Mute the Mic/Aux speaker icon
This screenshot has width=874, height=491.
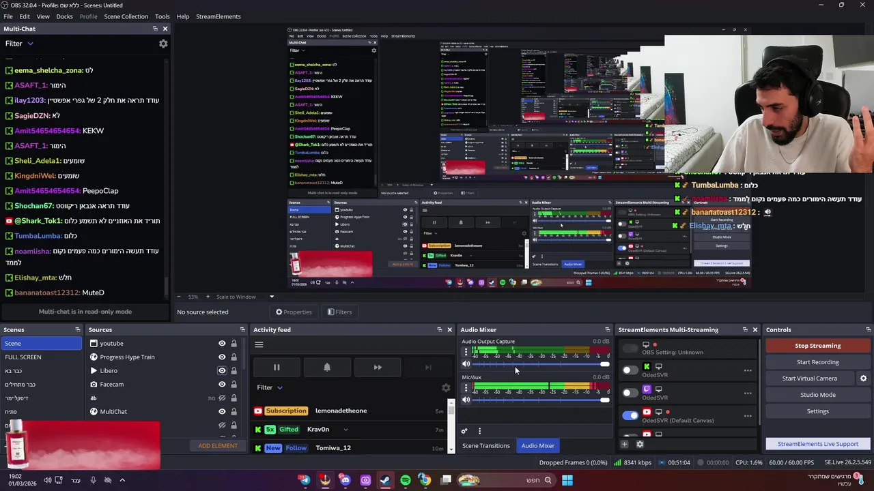pyautogui.click(x=466, y=400)
